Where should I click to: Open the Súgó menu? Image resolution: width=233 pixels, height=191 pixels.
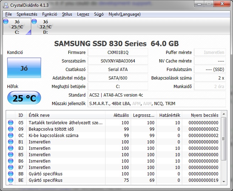click(99, 14)
